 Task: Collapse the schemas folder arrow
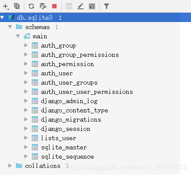[x=10, y=27]
